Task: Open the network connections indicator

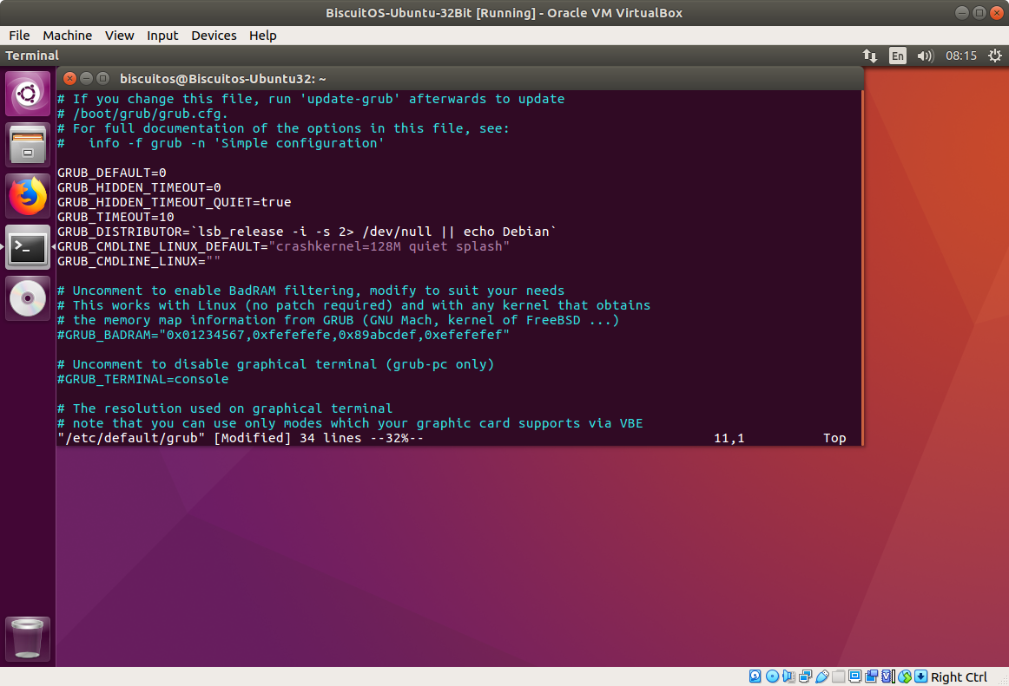Action: [870, 56]
